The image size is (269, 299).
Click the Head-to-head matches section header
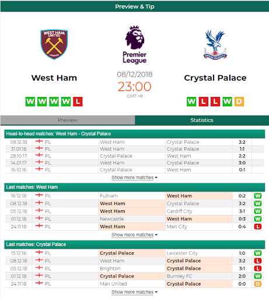click(135, 134)
